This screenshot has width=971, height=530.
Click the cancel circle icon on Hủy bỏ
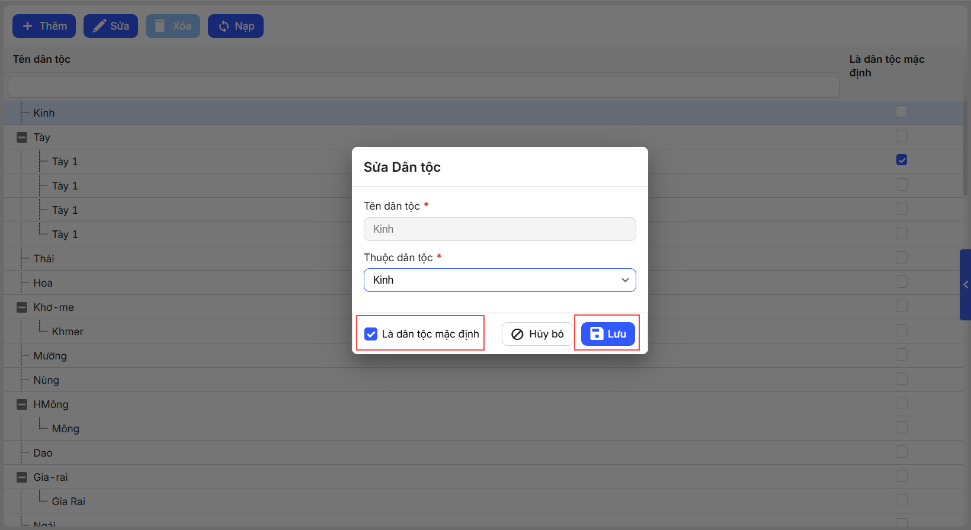[x=517, y=334]
